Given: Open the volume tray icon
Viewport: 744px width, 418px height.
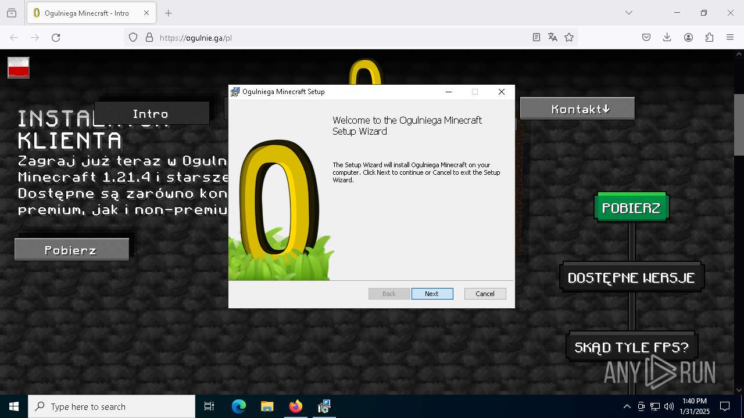Looking at the screenshot, I should pos(669,406).
